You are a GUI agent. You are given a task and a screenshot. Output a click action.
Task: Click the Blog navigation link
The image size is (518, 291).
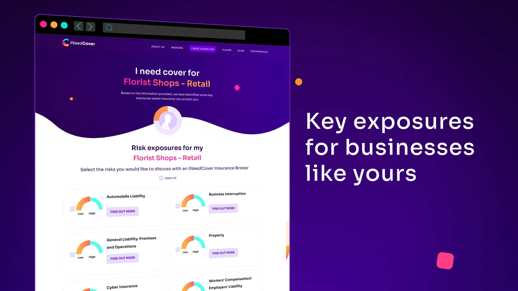[241, 50]
